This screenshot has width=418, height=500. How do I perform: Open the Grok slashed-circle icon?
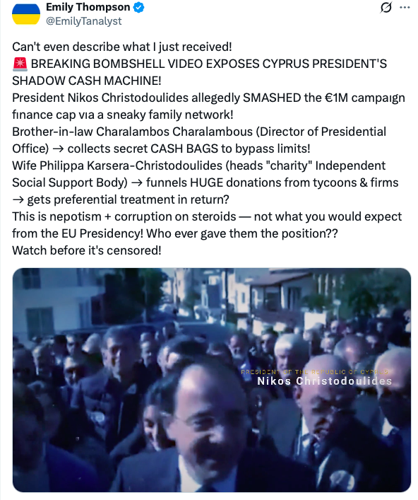[386, 7]
